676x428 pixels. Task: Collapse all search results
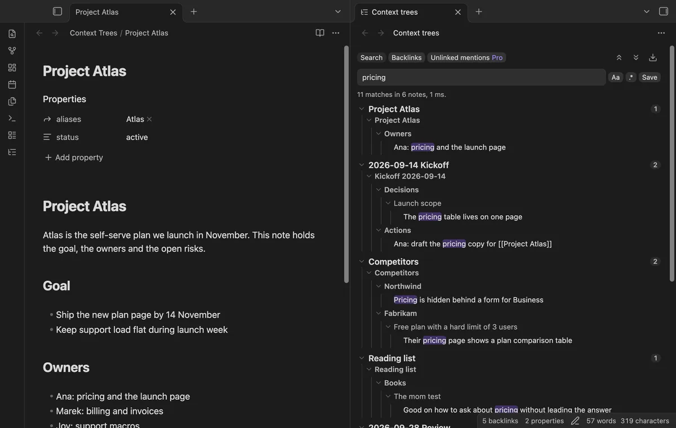(x=619, y=57)
